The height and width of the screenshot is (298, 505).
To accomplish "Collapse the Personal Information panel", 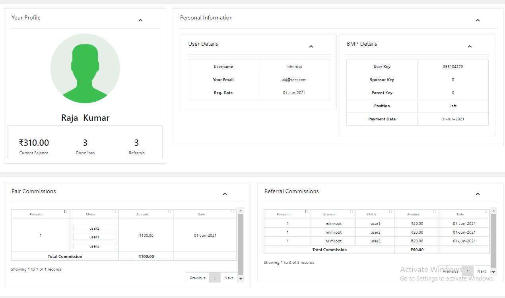I will point(478,20).
